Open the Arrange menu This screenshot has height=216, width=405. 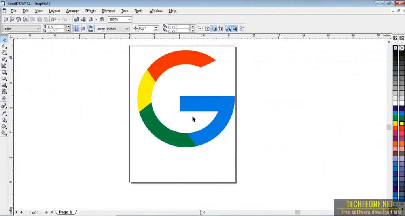(x=73, y=11)
